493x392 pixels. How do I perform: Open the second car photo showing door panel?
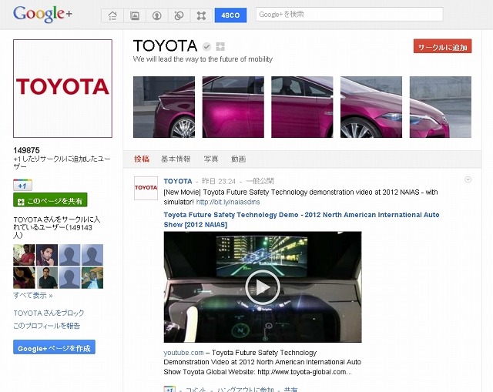233,107
